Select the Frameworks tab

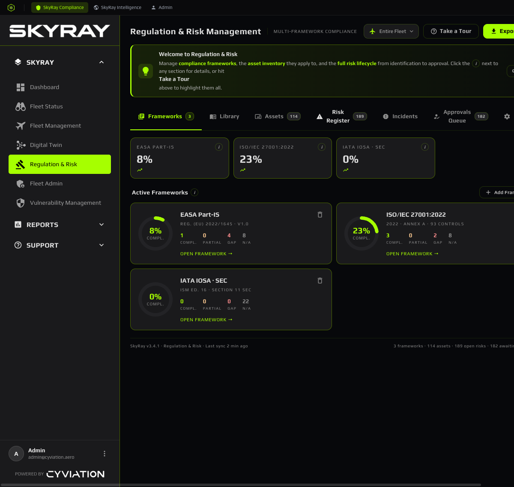tap(166, 117)
